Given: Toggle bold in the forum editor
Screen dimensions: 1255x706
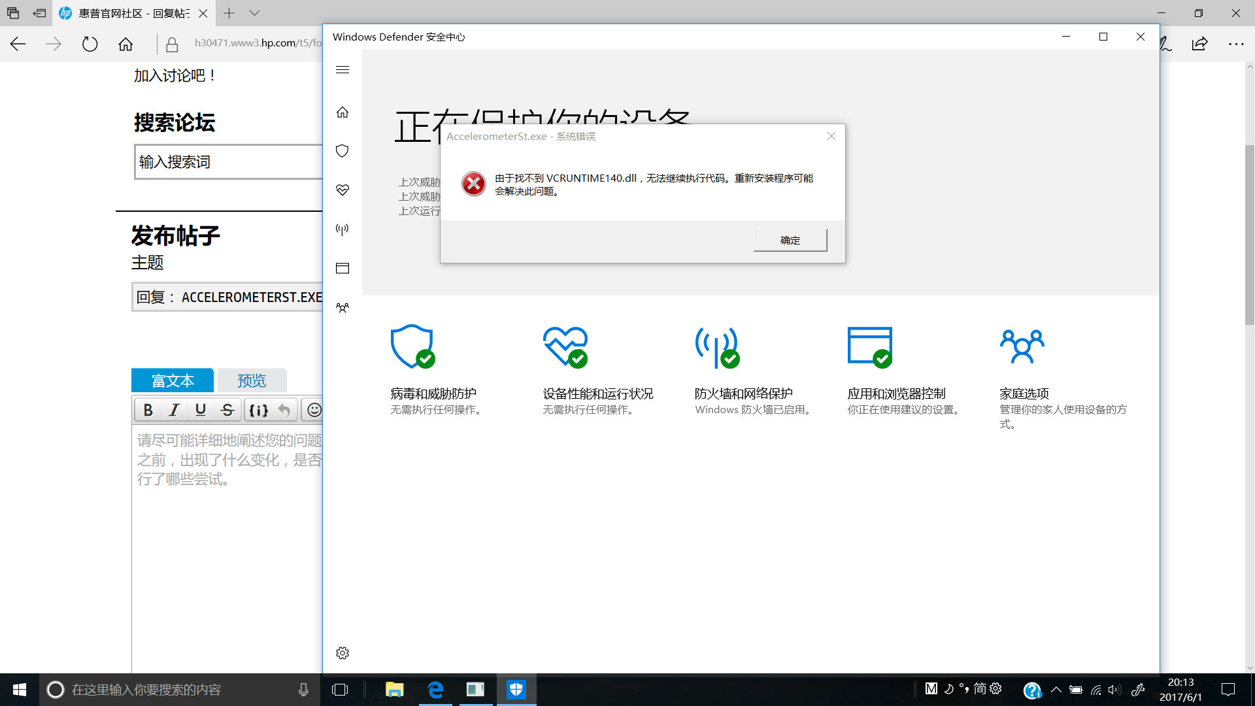Looking at the screenshot, I should [x=148, y=410].
